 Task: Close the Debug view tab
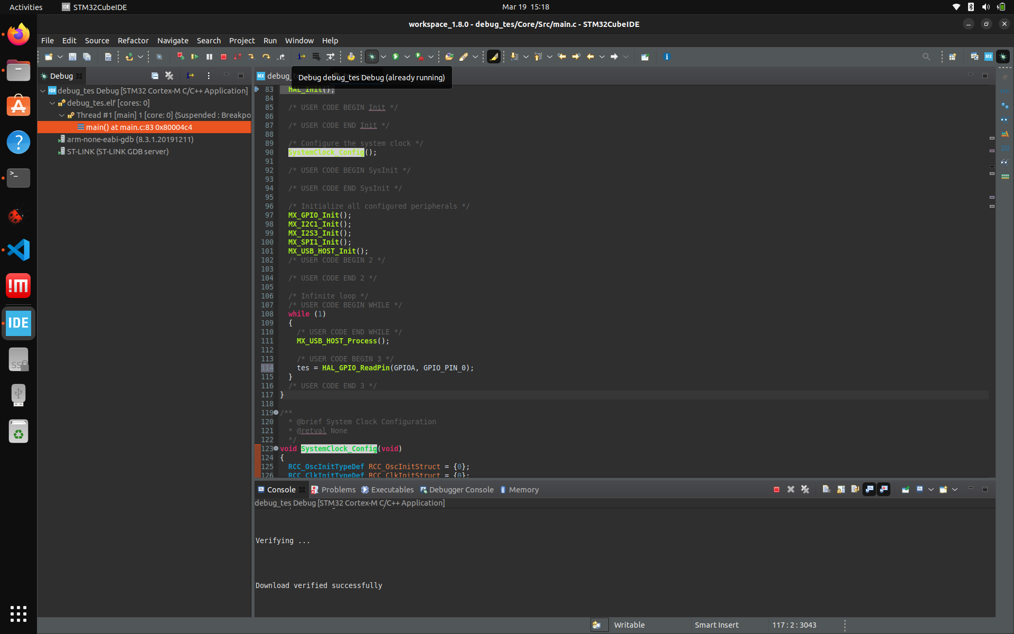pos(80,76)
